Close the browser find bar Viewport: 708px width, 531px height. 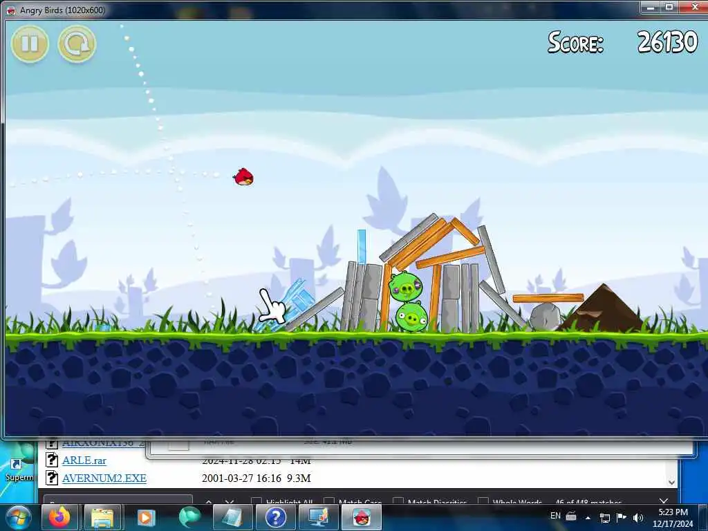663,501
